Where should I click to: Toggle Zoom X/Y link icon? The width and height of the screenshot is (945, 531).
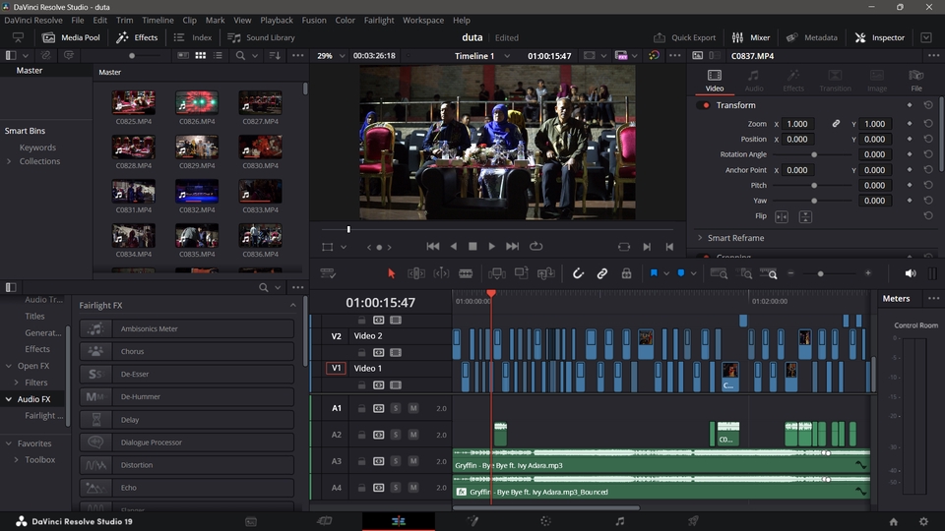click(836, 124)
